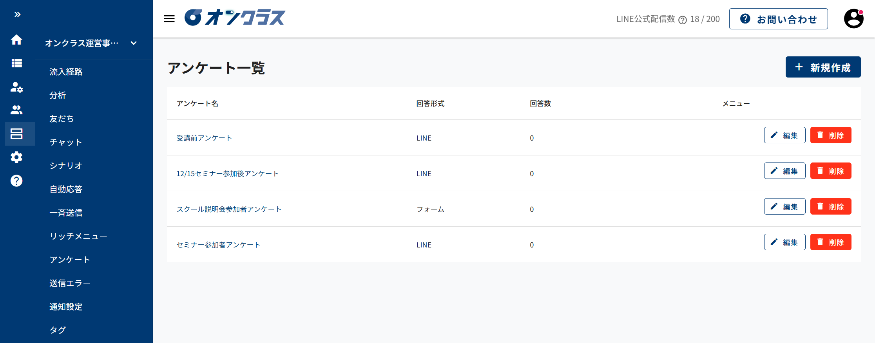Click the help icon next to LINE公式配信数
The width and height of the screenshot is (875, 343).
[683, 20]
